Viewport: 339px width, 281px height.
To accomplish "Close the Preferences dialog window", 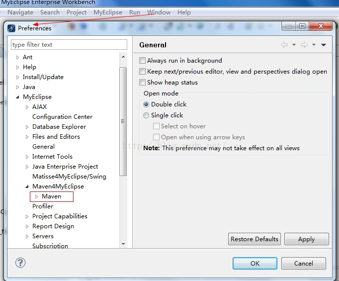I will (321, 26).
